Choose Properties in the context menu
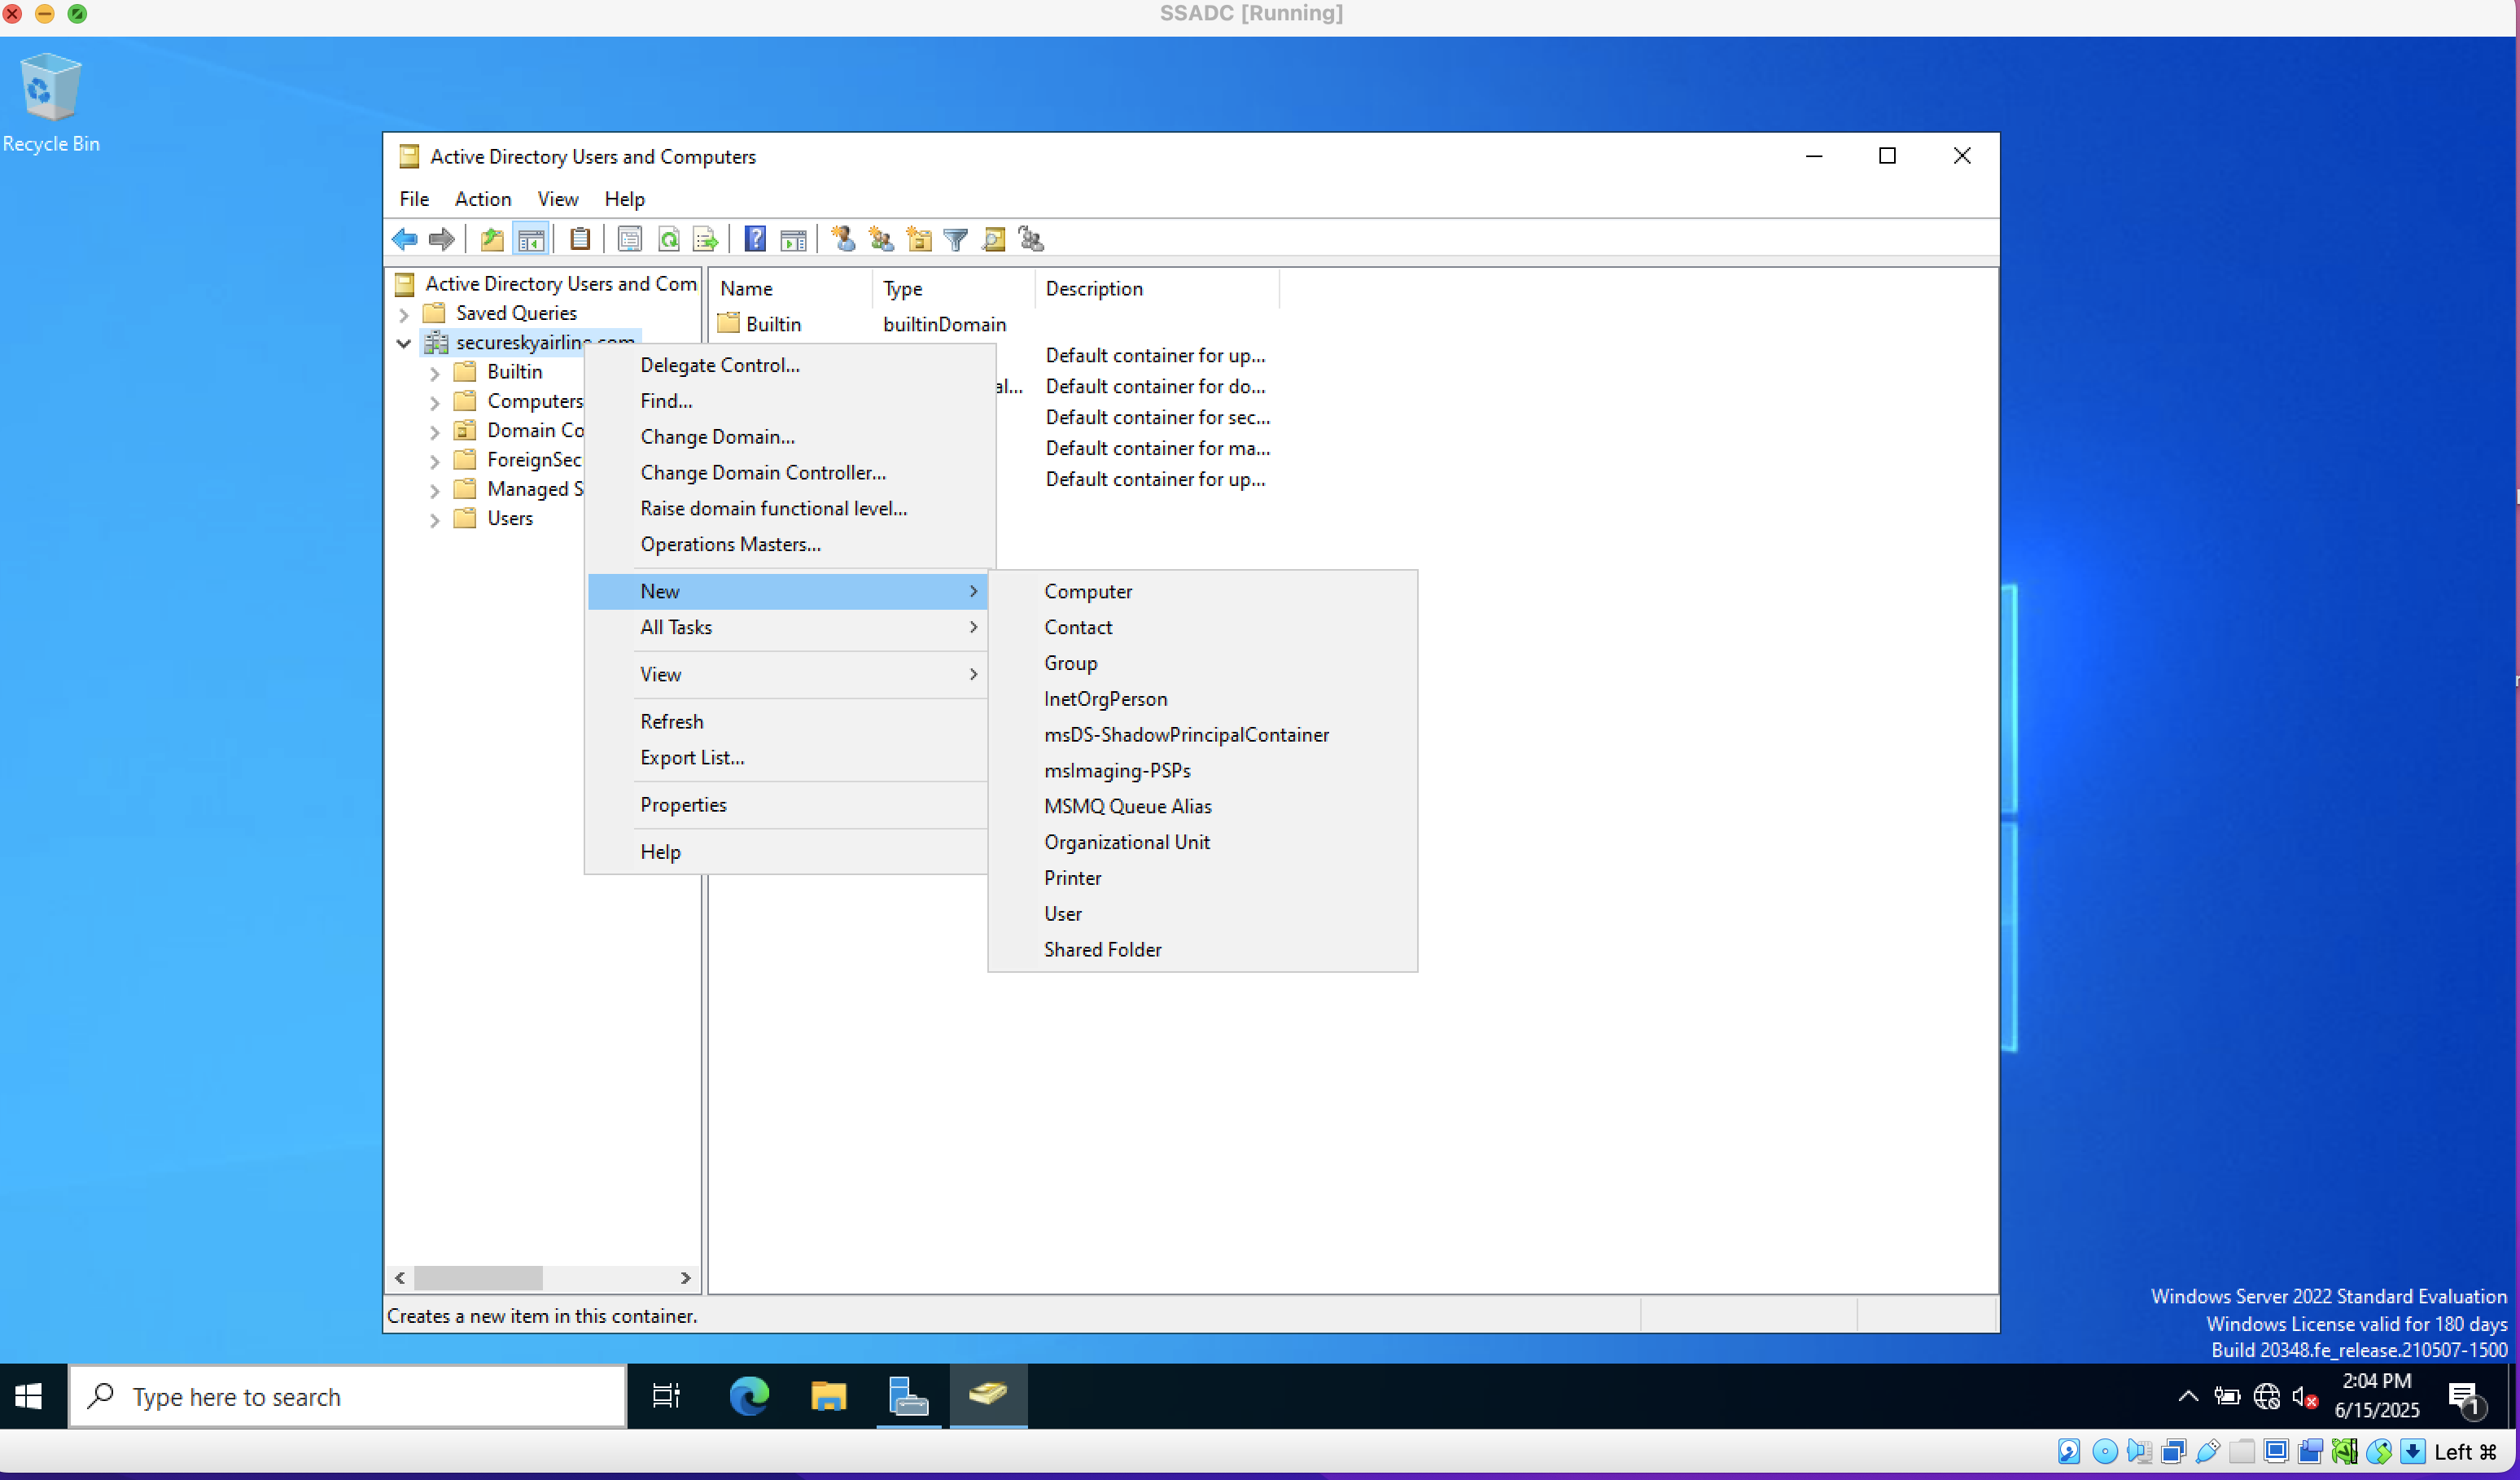 788,805
